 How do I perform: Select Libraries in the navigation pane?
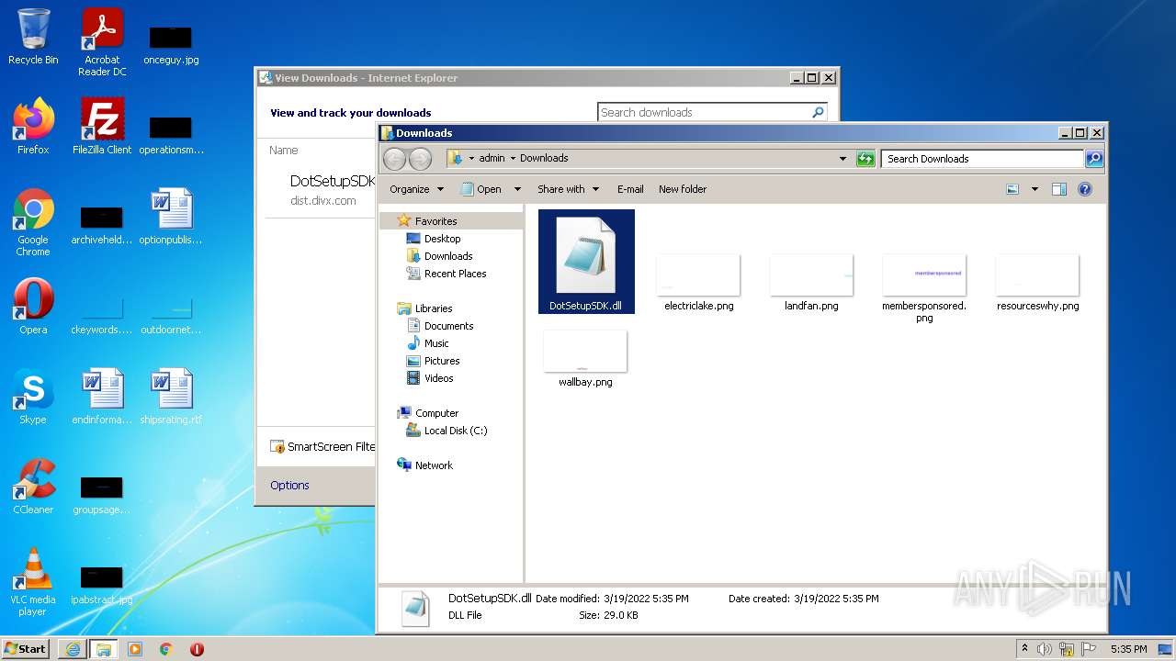click(433, 308)
